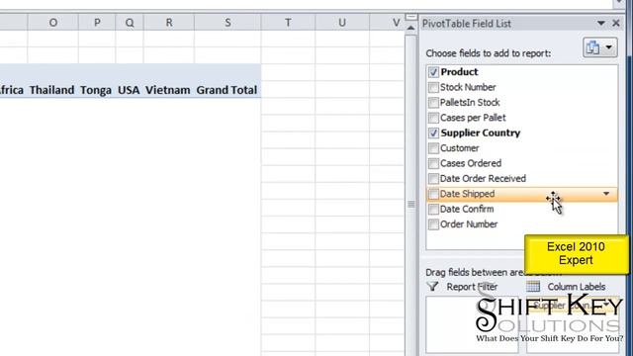Click the Order Number field name
633x356 pixels.
468,224
